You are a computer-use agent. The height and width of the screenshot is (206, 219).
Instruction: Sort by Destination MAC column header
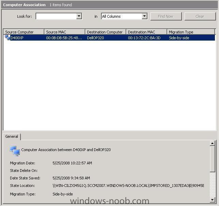pyautogui.click(x=147, y=32)
